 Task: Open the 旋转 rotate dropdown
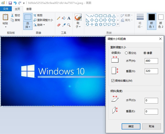click(39, 25)
